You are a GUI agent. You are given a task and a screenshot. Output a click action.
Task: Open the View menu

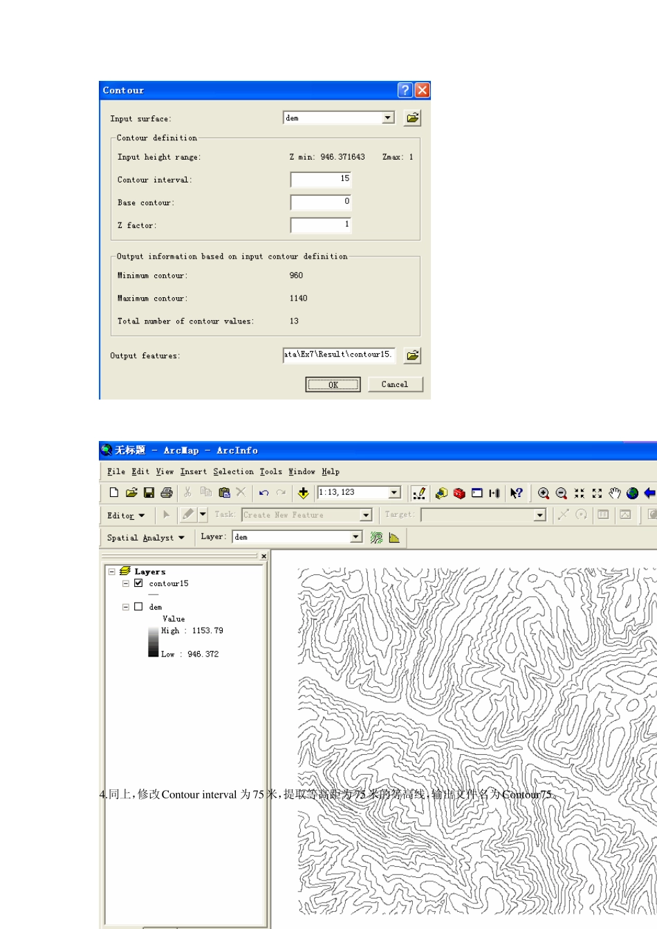[165, 471]
